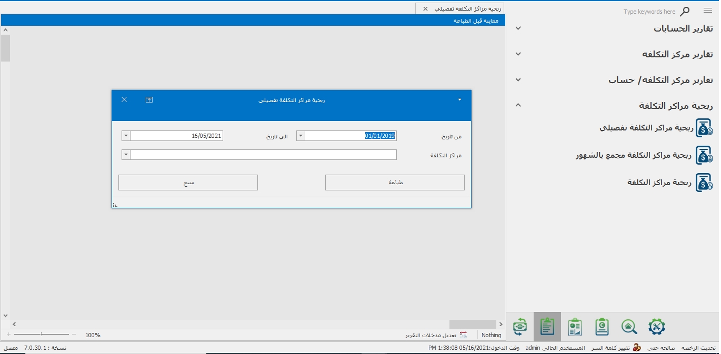
Task: Click the zoom slider at 100%
Action: click(x=42, y=335)
